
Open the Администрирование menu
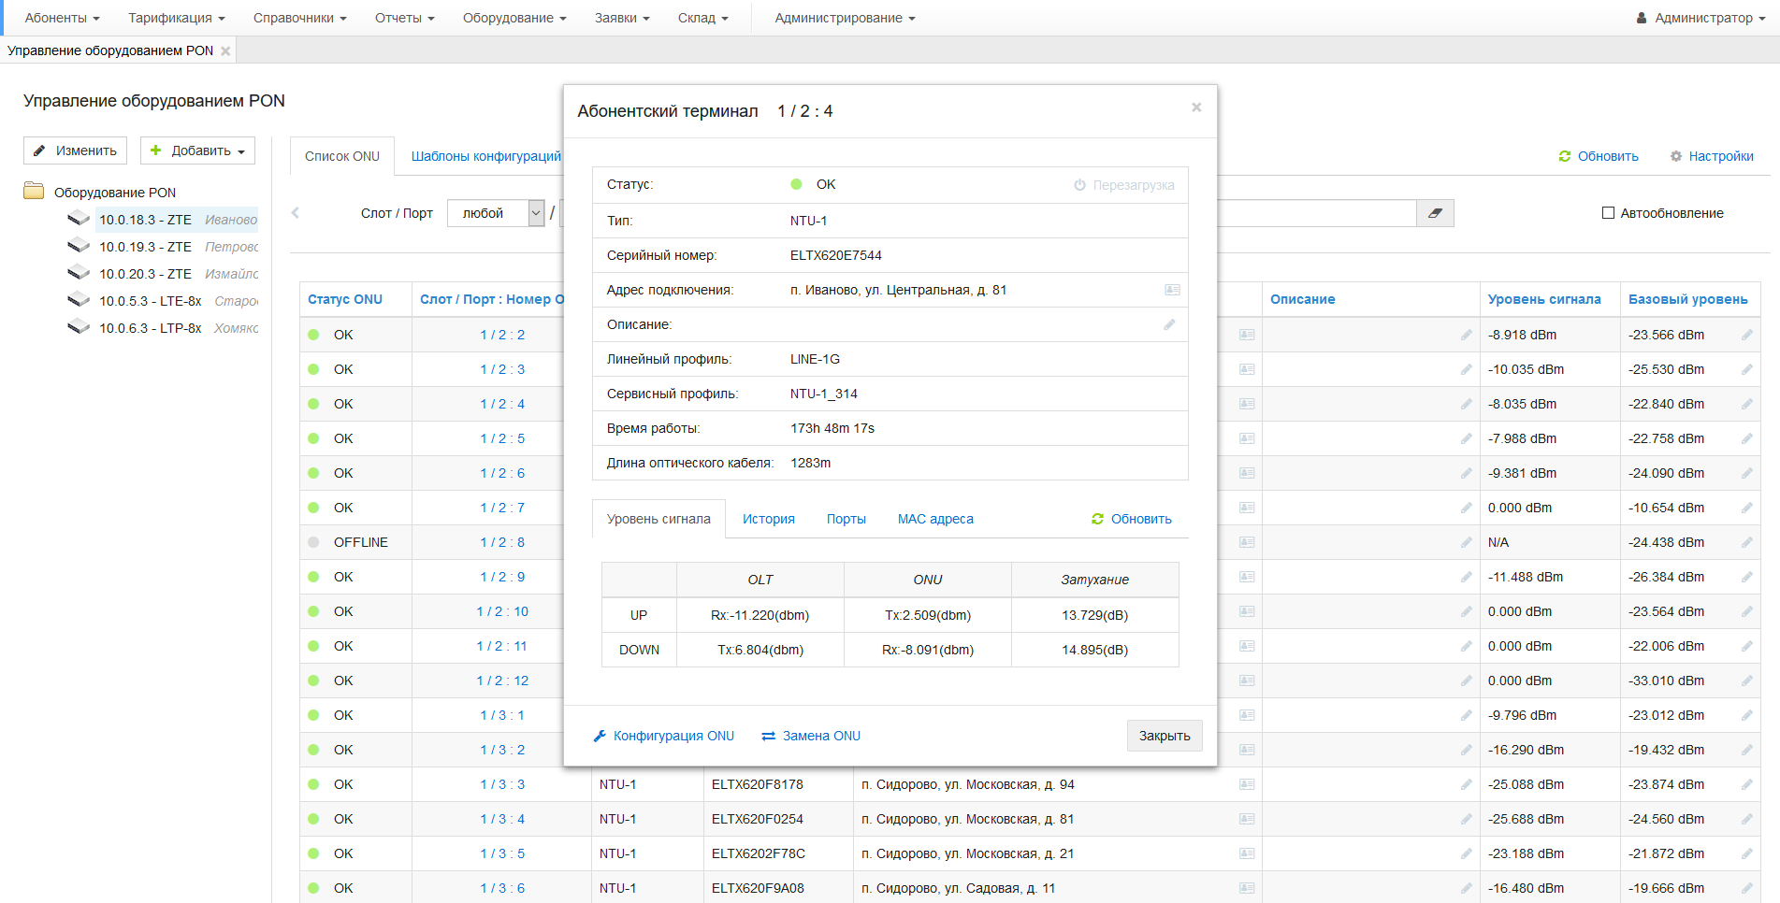pos(845,18)
